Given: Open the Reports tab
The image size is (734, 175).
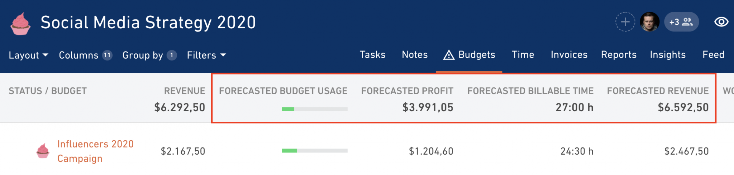Looking at the screenshot, I should [x=619, y=55].
